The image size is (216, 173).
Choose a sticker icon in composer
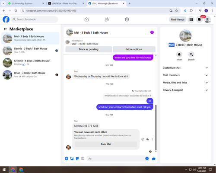point(77,159)
